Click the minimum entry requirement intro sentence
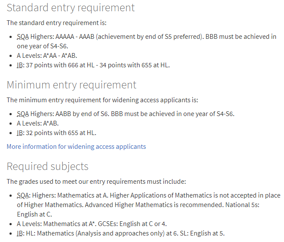284x242 pixels. pos(102,100)
